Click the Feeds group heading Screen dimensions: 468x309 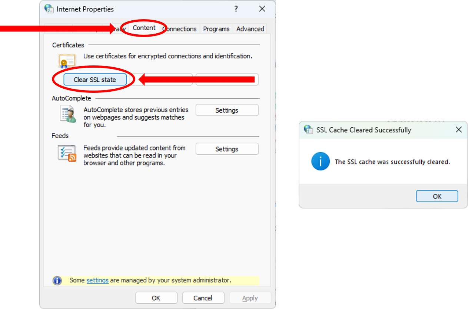click(60, 136)
